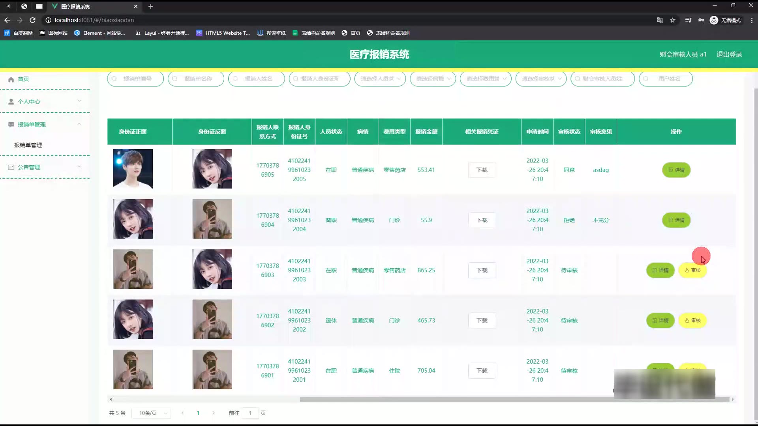Bookmark page with the star icon
The image size is (758, 426).
(673, 20)
